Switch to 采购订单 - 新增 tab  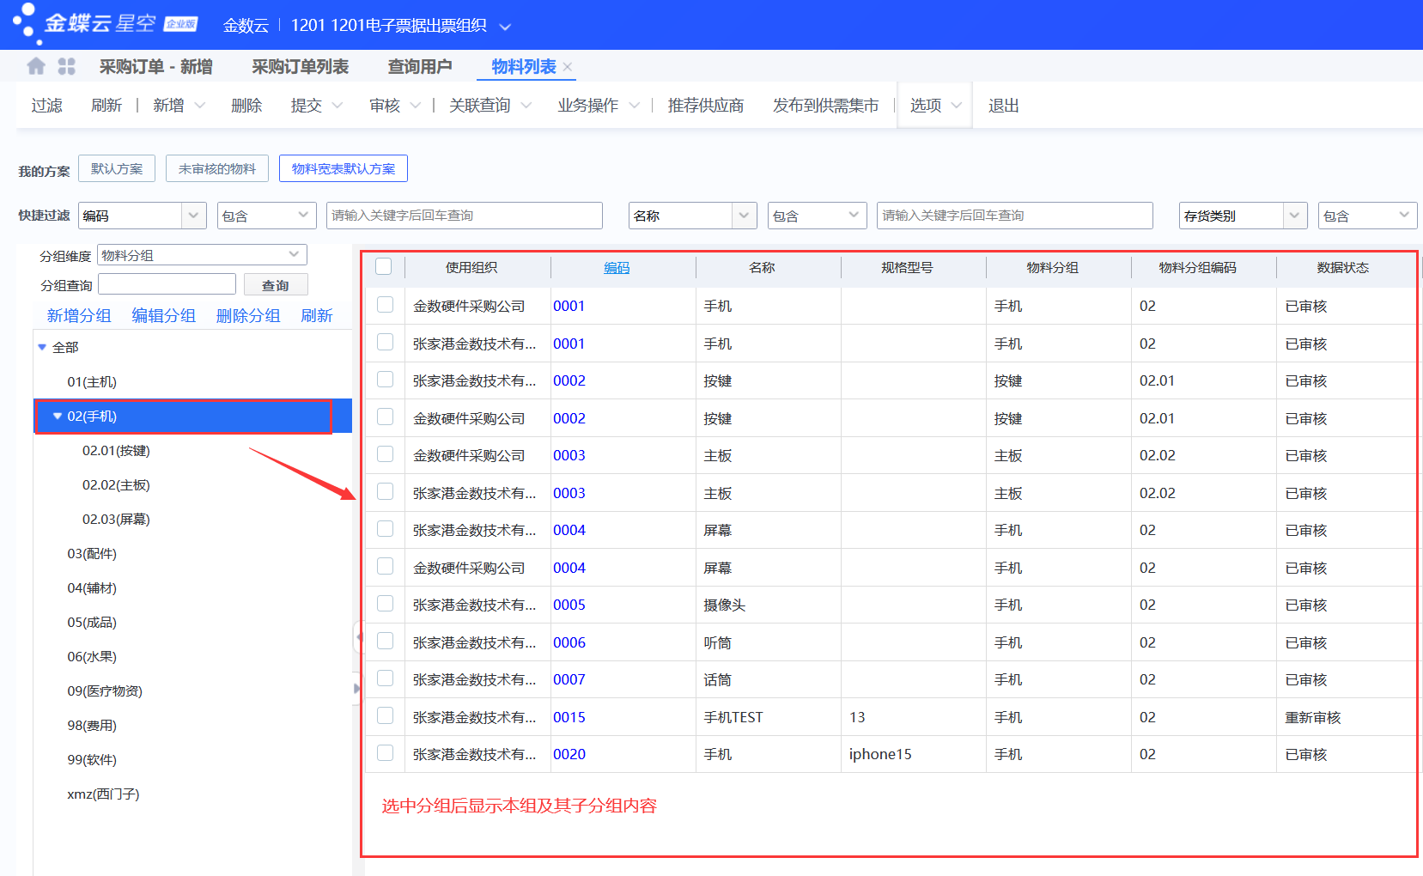pos(155,67)
